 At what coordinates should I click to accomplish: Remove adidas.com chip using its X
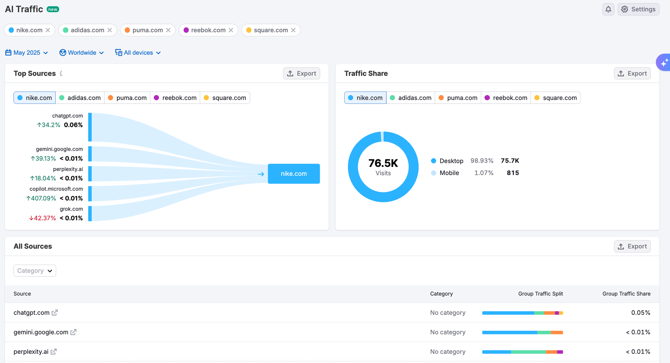109,30
